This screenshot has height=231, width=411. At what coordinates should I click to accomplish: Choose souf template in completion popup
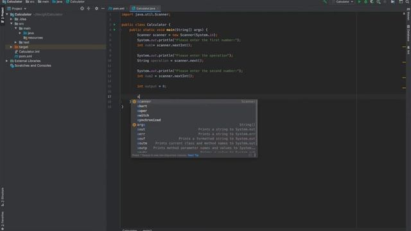click(194, 139)
